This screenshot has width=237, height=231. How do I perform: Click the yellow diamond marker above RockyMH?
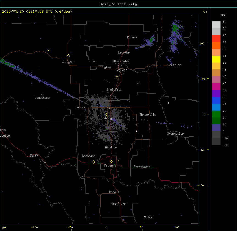pyautogui.click(x=68, y=56)
